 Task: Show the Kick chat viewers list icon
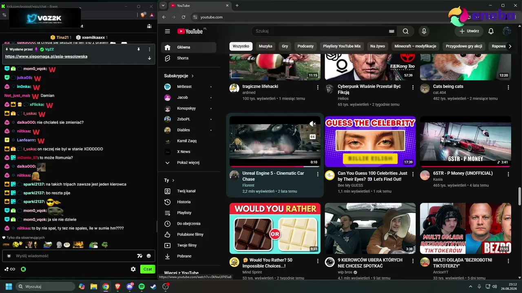tap(149, 26)
